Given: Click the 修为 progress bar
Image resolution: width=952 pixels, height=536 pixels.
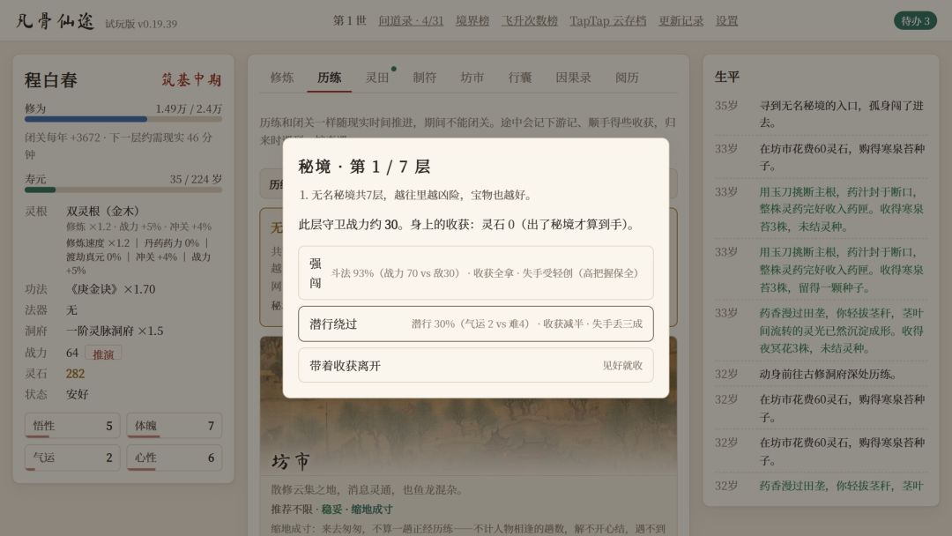Looking at the screenshot, I should tap(123, 119).
